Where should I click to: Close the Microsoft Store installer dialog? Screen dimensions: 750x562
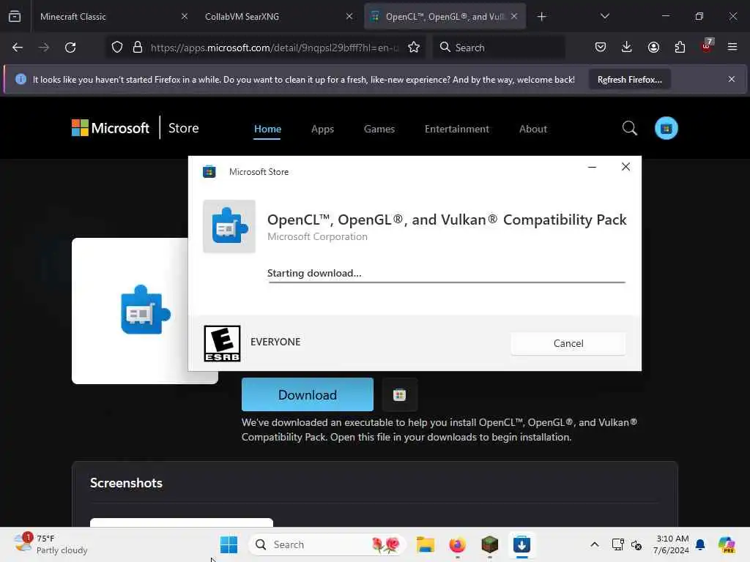click(x=625, y=167)
